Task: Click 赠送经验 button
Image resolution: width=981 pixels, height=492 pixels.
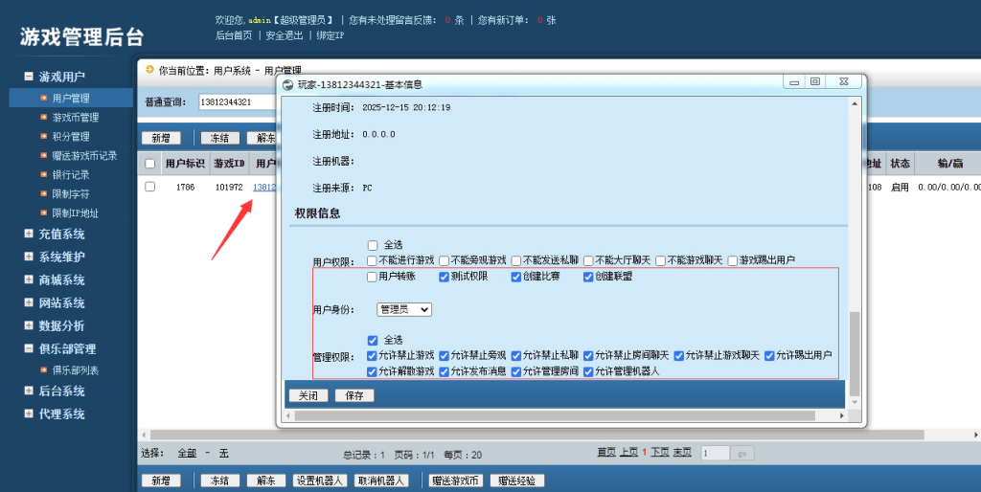Action: click(516, 481)
